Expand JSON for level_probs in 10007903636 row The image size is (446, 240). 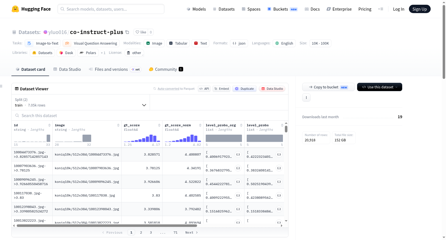click(279, 168)
